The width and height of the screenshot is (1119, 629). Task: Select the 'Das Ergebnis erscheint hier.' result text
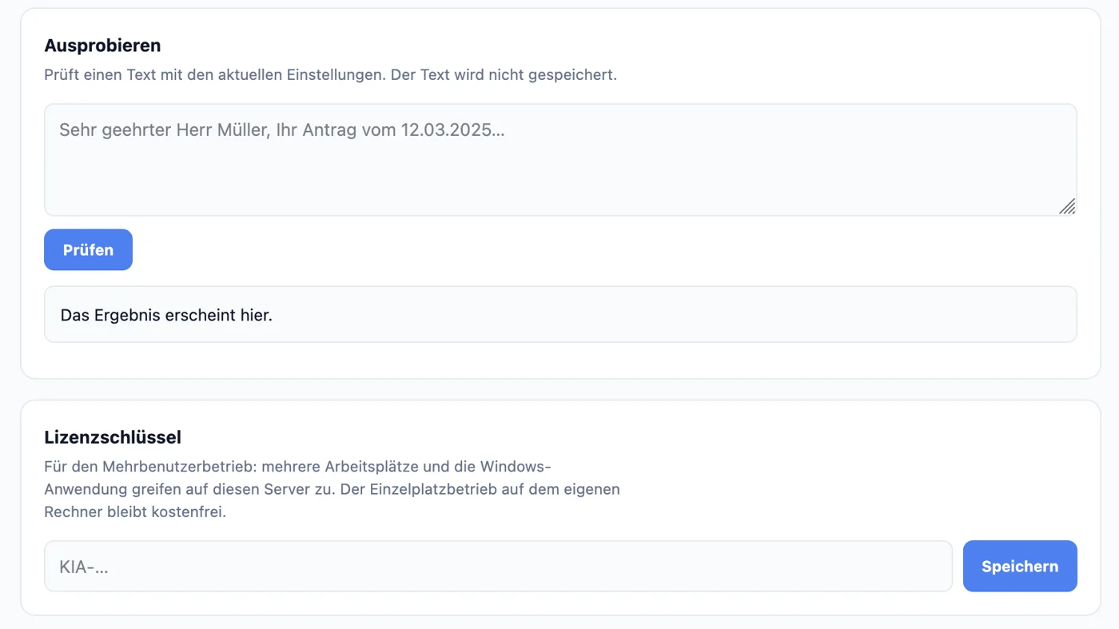(166, 315)
